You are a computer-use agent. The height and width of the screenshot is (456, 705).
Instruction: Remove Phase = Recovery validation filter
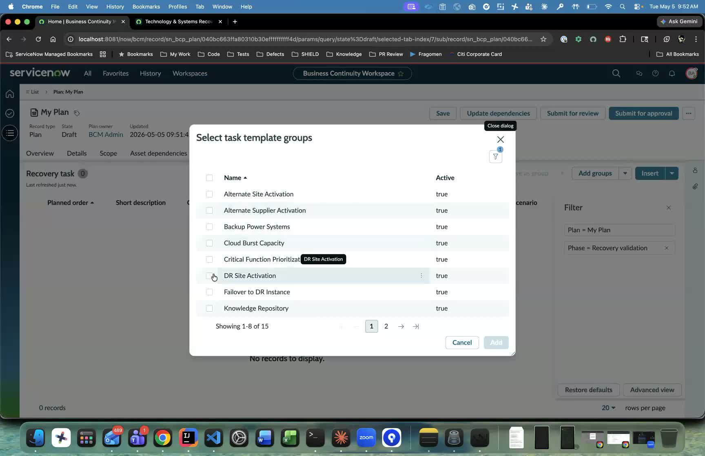[667, 248]
